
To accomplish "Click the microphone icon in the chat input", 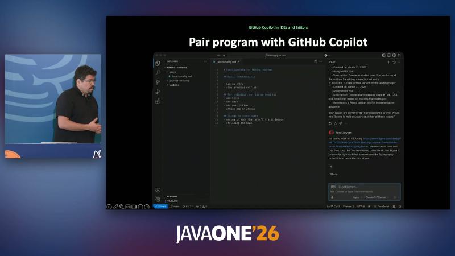I will pos(332,197).
